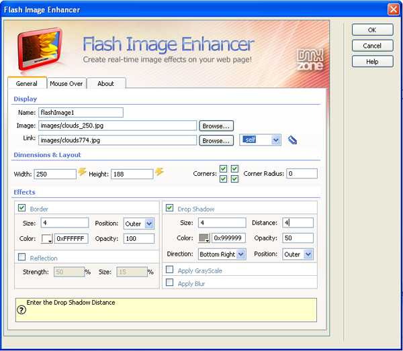Click the Name input field

coord(81,113)
